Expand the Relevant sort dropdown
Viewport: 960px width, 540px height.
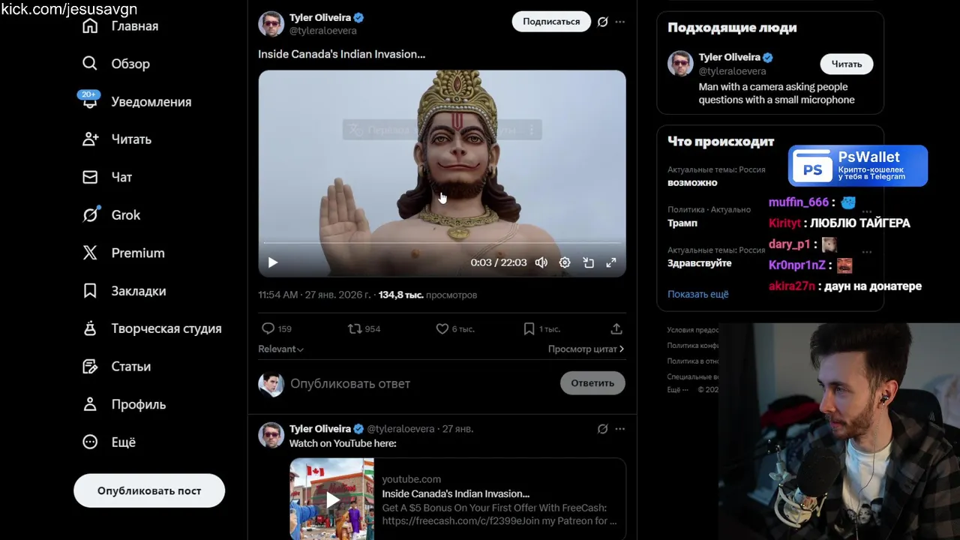(x=281, y=349)
